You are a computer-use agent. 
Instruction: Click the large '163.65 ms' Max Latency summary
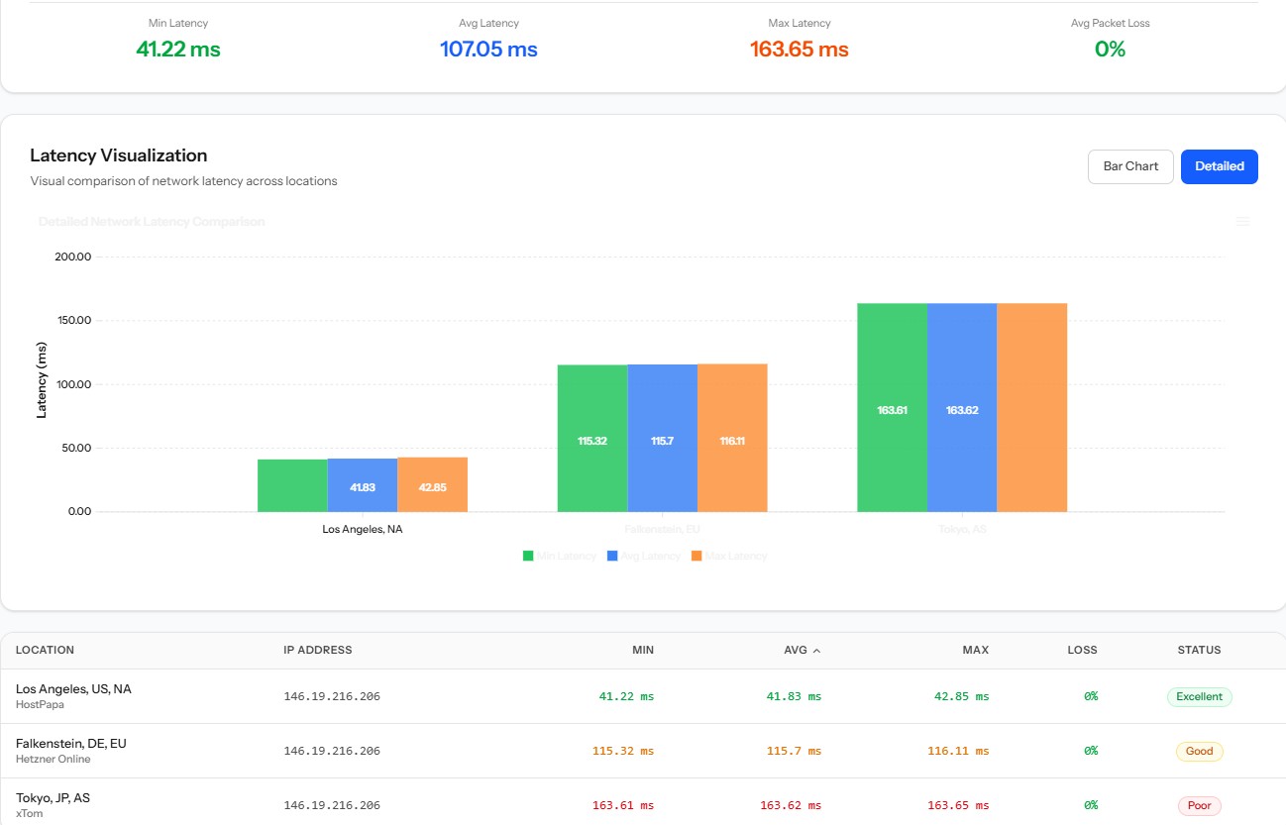click(x=800, y=49)
